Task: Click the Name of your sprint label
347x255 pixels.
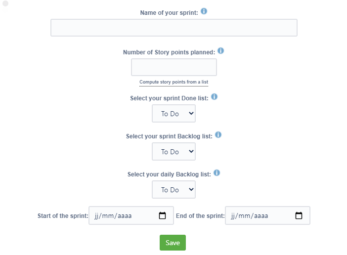Action: coord(170,12)
